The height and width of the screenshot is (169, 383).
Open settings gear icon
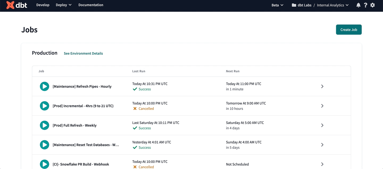click(x=373, y=5)
